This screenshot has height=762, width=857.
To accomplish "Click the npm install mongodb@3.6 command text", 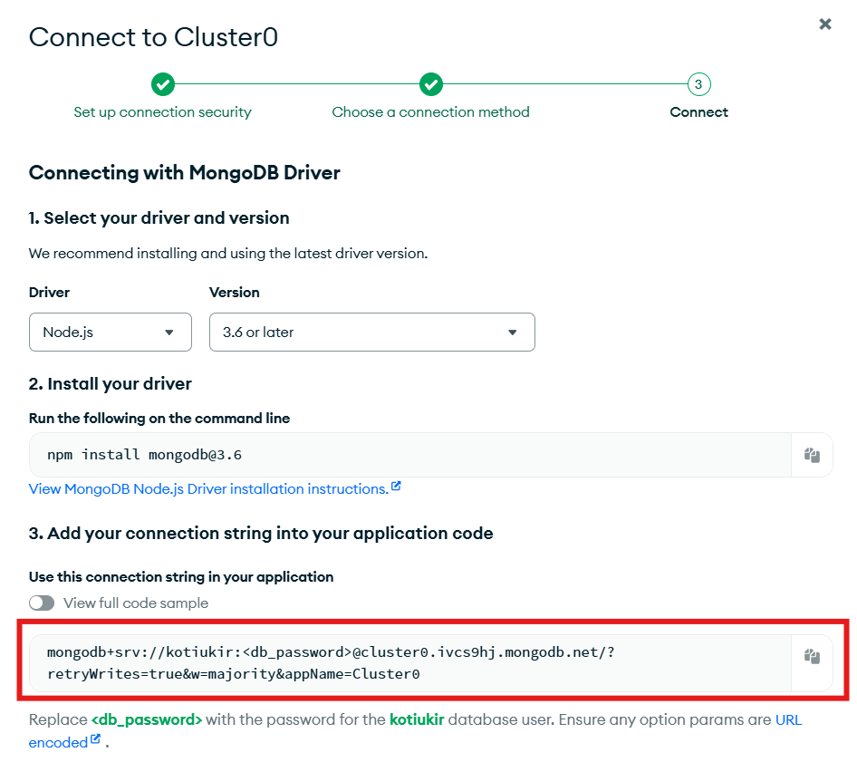I will click(144, 455).
